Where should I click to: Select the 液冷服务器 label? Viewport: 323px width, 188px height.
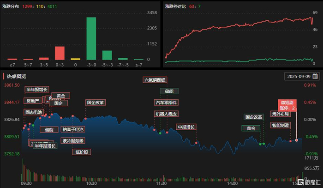73,140
